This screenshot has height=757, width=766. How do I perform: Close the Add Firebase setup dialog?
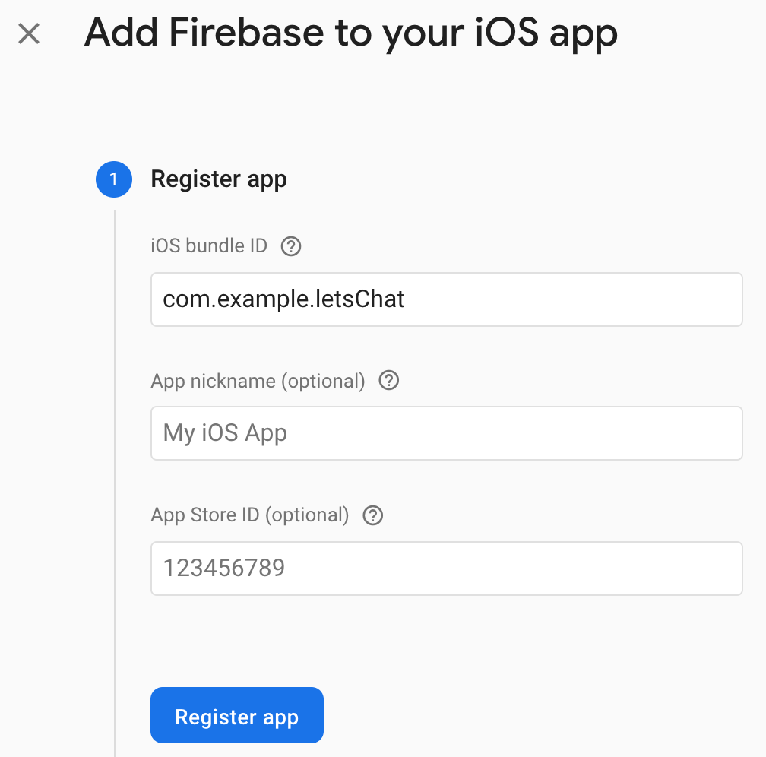(29, 33)
